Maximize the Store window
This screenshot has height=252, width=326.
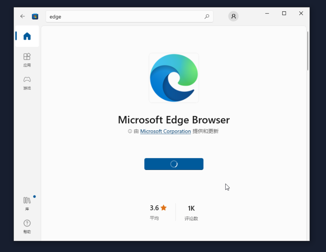[x=284, y=13]
